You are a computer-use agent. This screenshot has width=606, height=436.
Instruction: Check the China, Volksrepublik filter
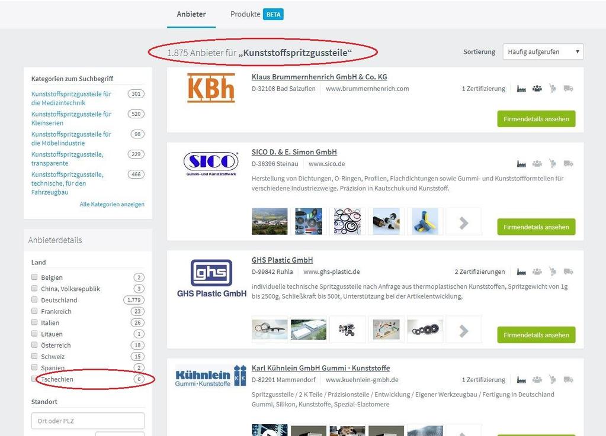(34, 288)
